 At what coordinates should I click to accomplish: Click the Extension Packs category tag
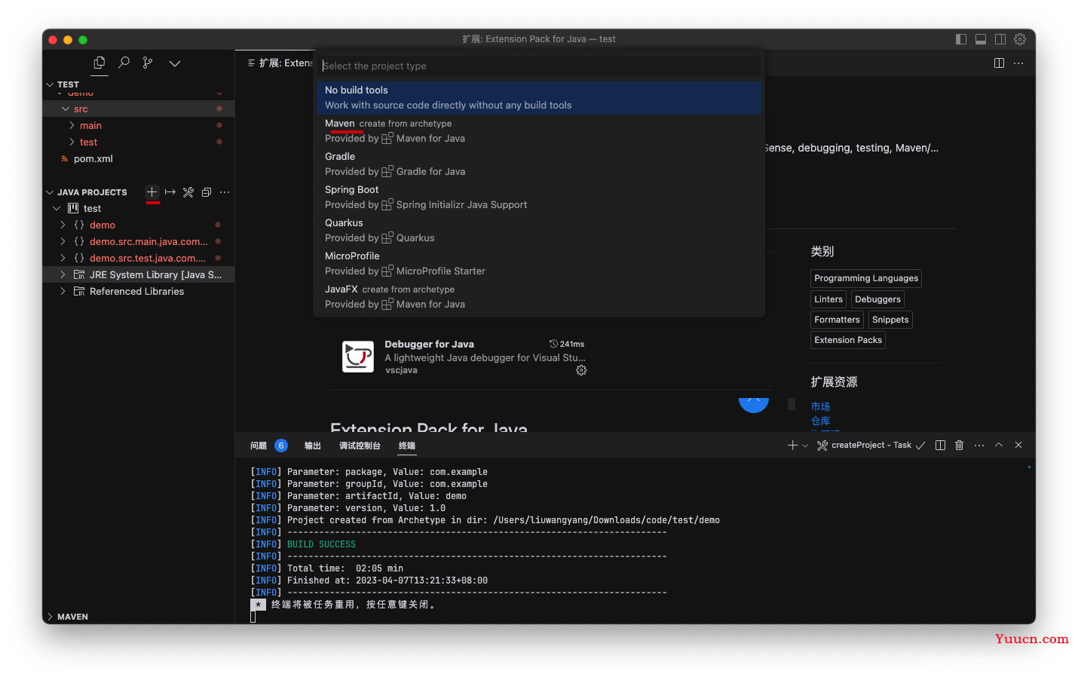(848, 340)
